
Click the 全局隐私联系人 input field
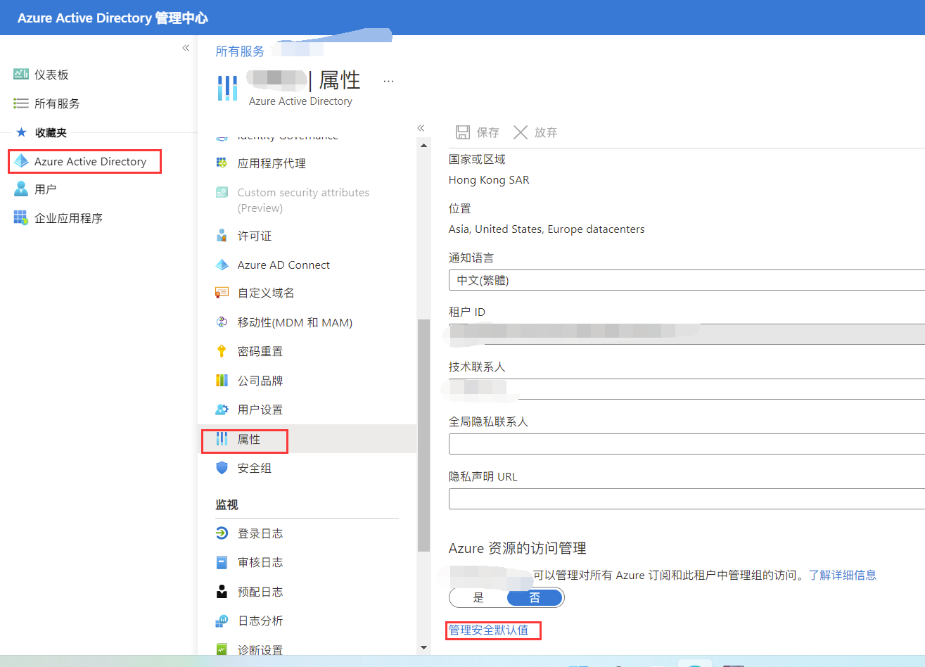pyautogui.click(x=687, y=444)
